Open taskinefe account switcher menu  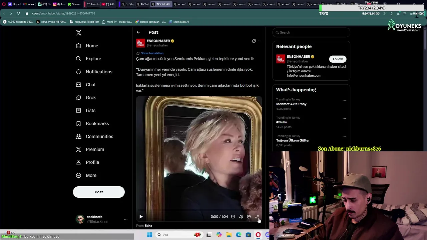102,219
